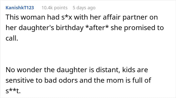The height and width of the screenshot is (98, 176).
Task: Click the word 'distant,' in the comment
Action: coord(108,70)
